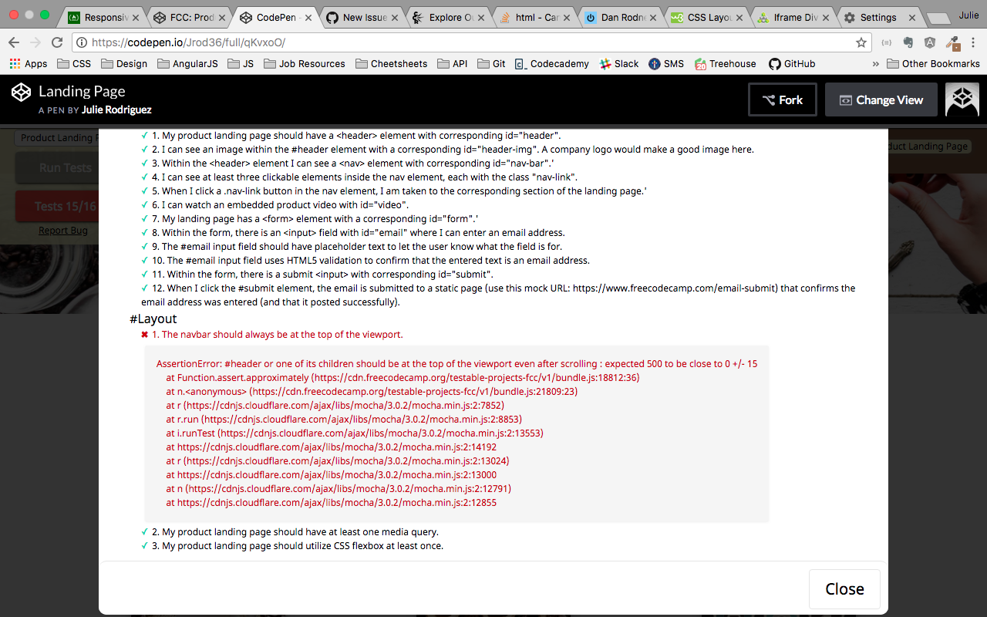
Task: Click the CodePen logo in header
Action: coord(21,93)
